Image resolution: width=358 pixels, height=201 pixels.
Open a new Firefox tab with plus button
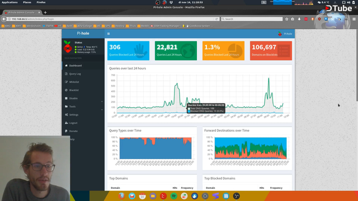pyautogui.click(x=45, y=12)
